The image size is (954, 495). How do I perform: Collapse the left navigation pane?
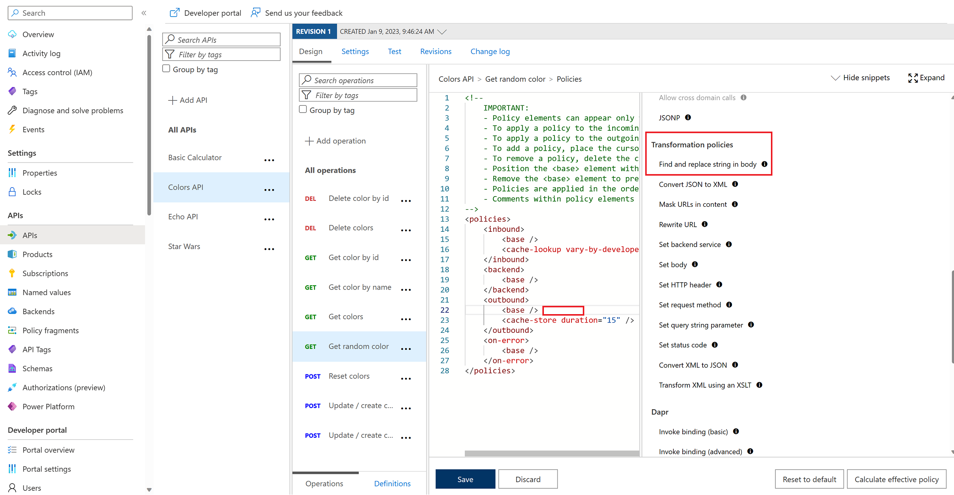tap(144, 13)
